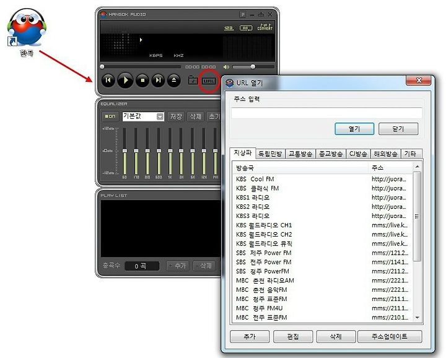This screenshot has height=358, width=446.
Task: Select MBC 춘천 라디오AM station
Action: [x=322, y=281]
